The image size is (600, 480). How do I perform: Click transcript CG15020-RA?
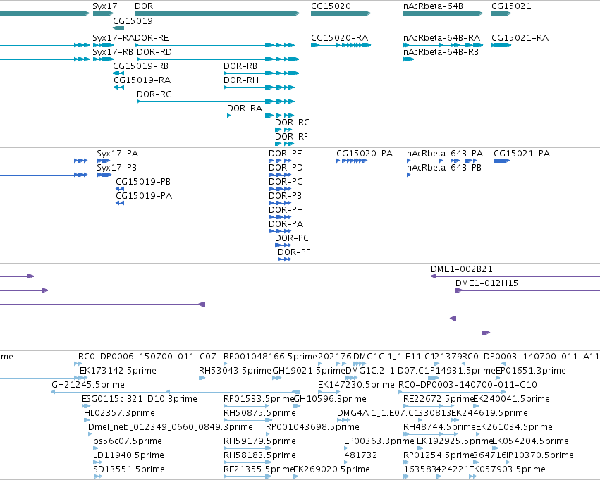pos(341,45)
